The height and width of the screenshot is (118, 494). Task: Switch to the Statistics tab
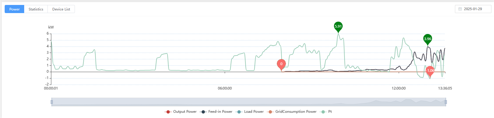tap(36, 9)
